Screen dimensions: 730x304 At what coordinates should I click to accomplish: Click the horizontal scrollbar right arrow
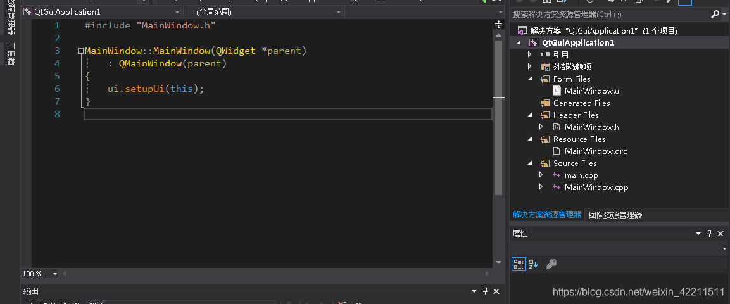(488, 274)
